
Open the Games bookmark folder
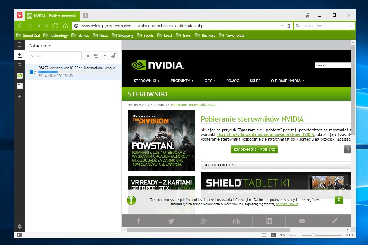tap(80, 36)
